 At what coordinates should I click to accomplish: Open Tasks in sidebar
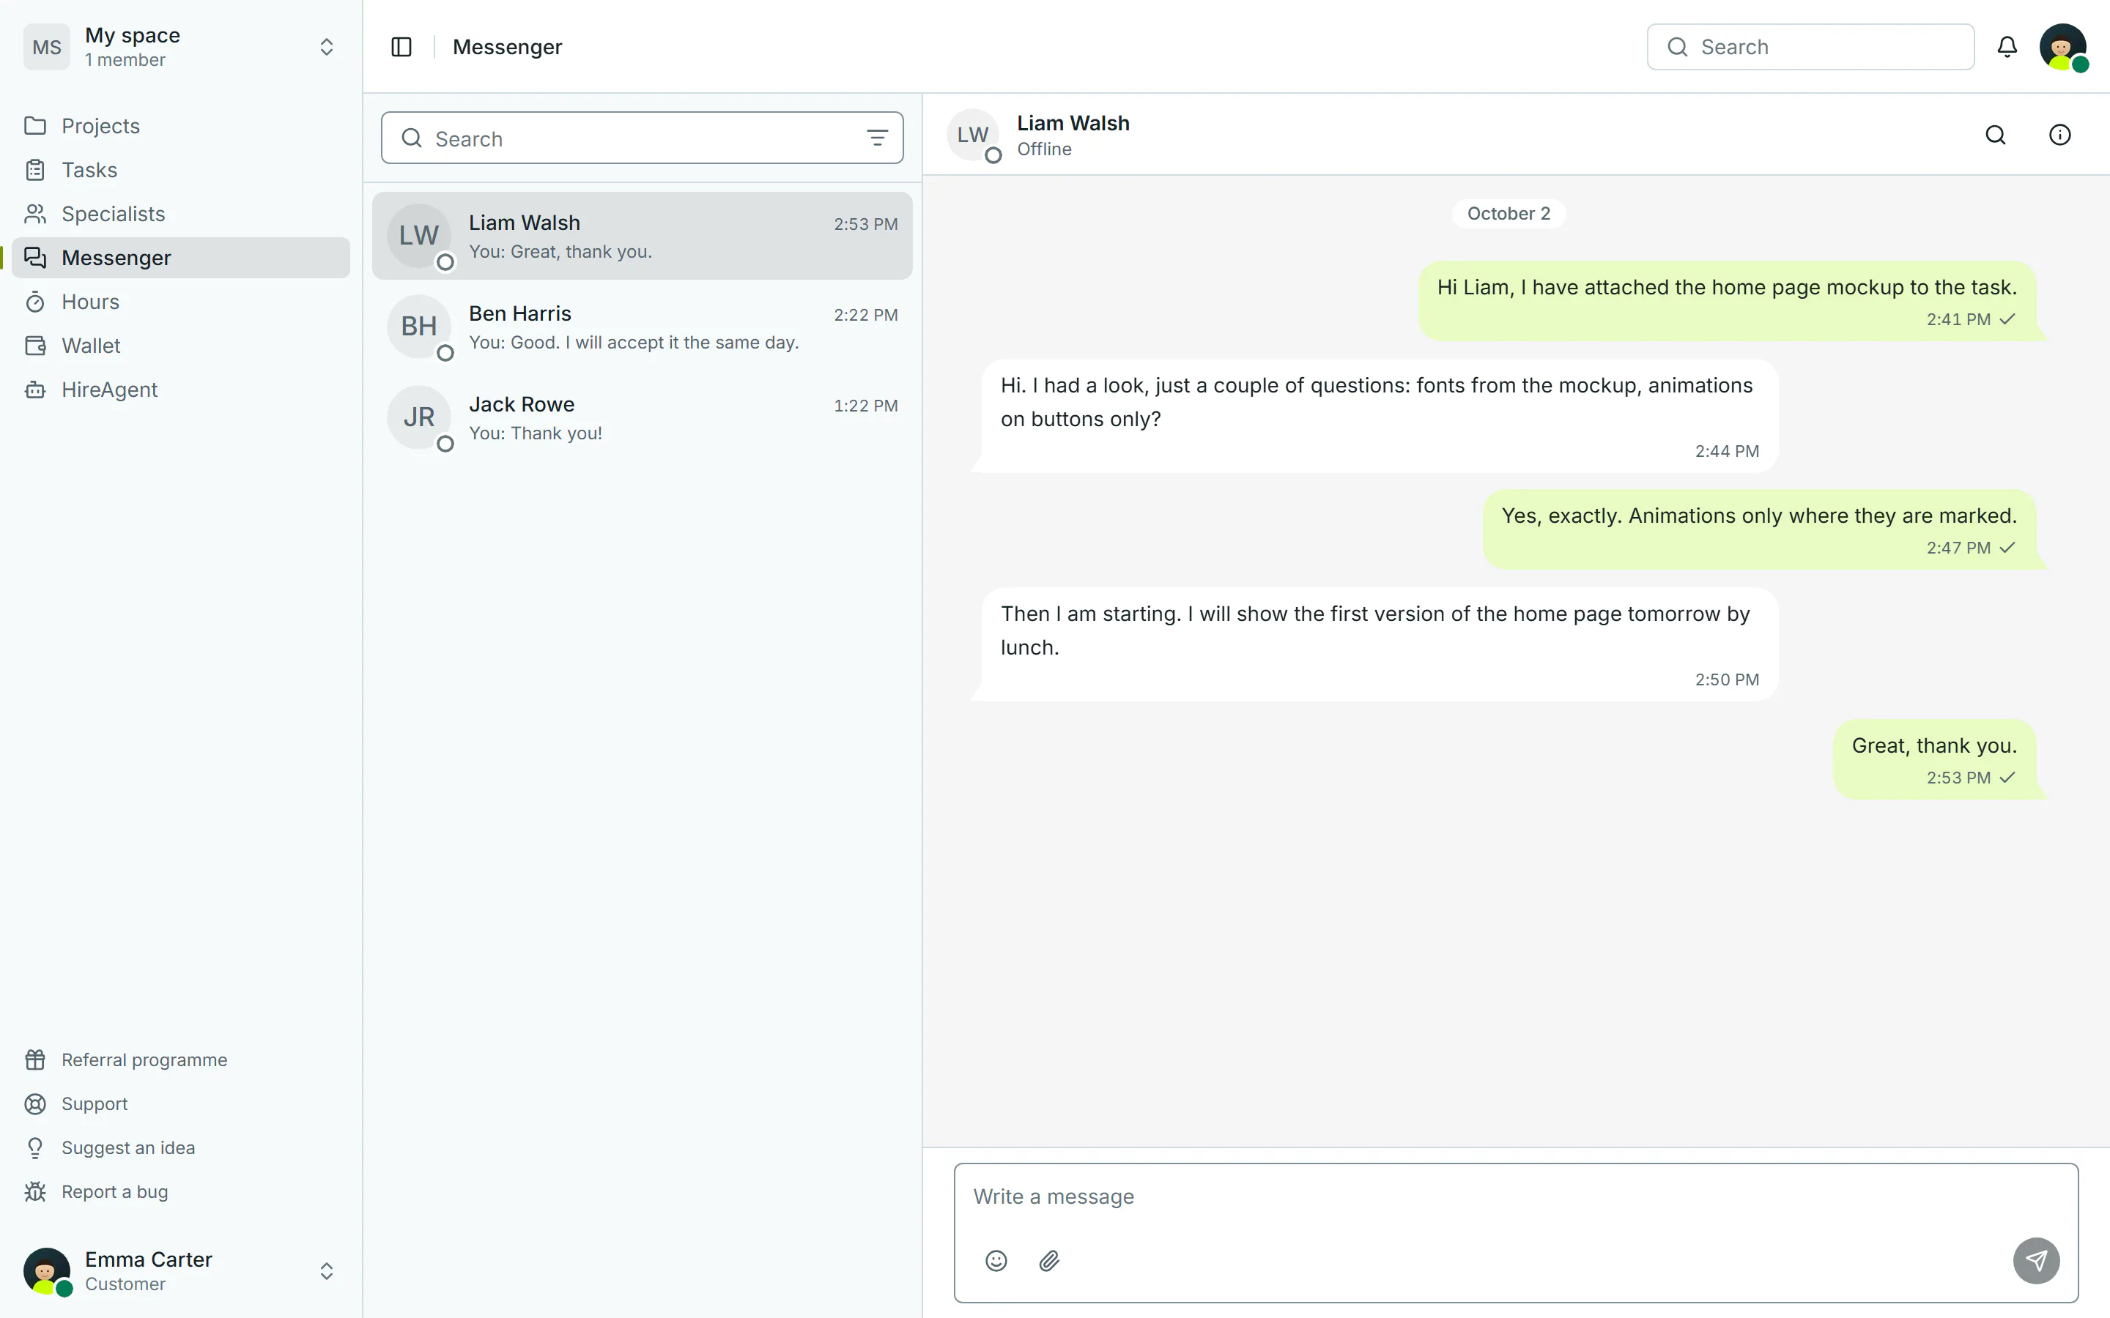(180, 170)
